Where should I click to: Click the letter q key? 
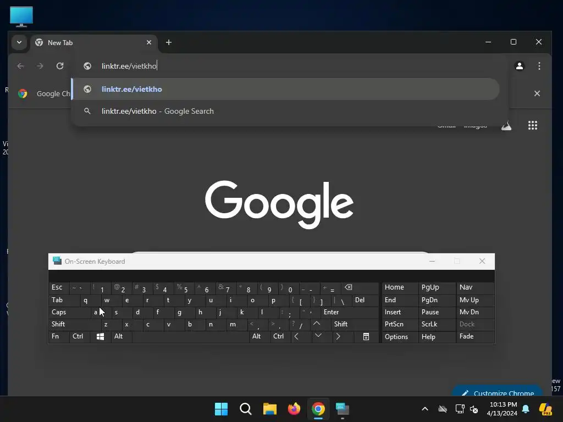(x=91, y=301)
